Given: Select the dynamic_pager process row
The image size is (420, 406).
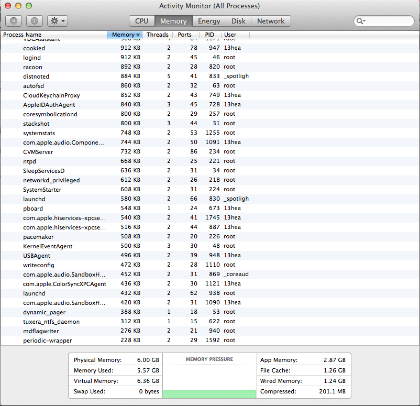Looking at the screenshot, I should (210, 312).
